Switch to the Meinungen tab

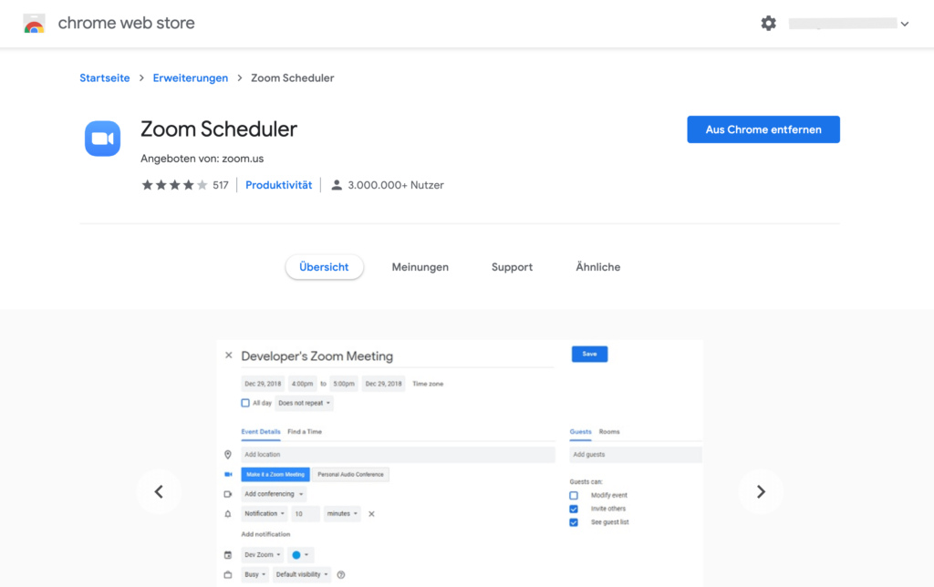pyautogui.click(x=420, y=267)
